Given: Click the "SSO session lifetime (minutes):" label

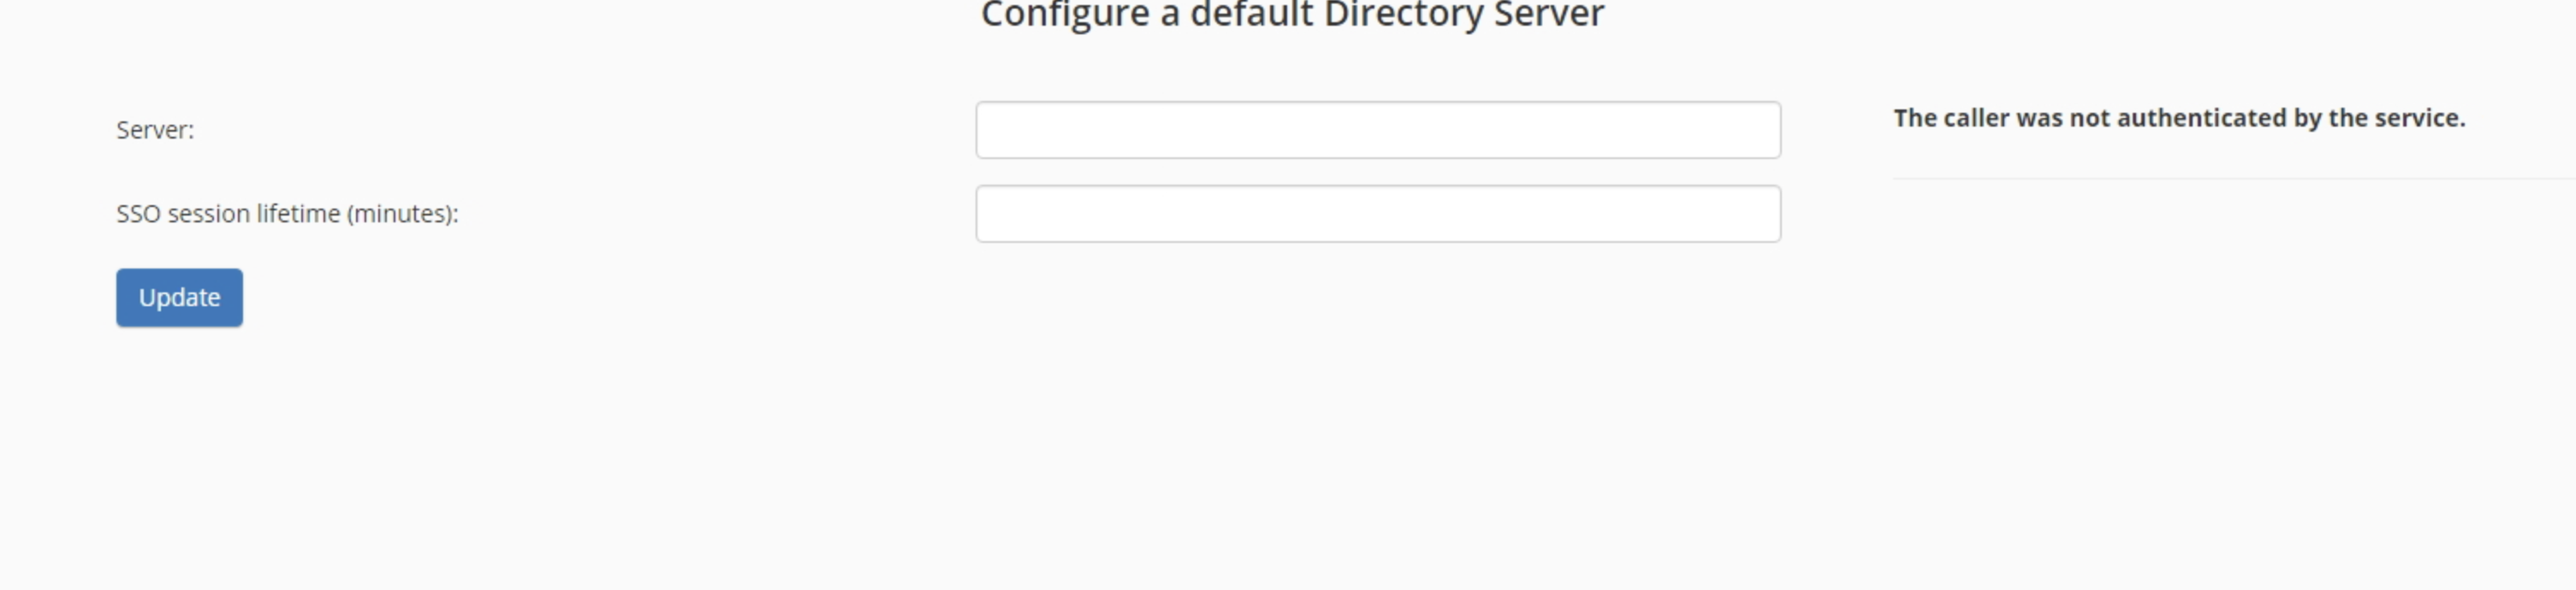Looking at the screenshot, I should coord(287,214).
